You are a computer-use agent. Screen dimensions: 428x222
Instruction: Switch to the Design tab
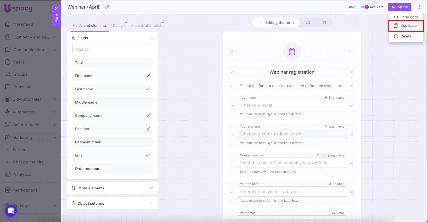point(119,25)
